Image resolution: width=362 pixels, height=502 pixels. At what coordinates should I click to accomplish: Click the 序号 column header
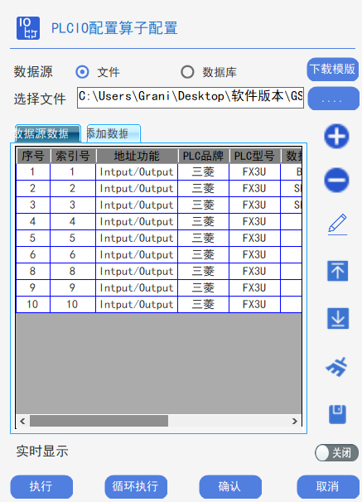click(33, 156)
